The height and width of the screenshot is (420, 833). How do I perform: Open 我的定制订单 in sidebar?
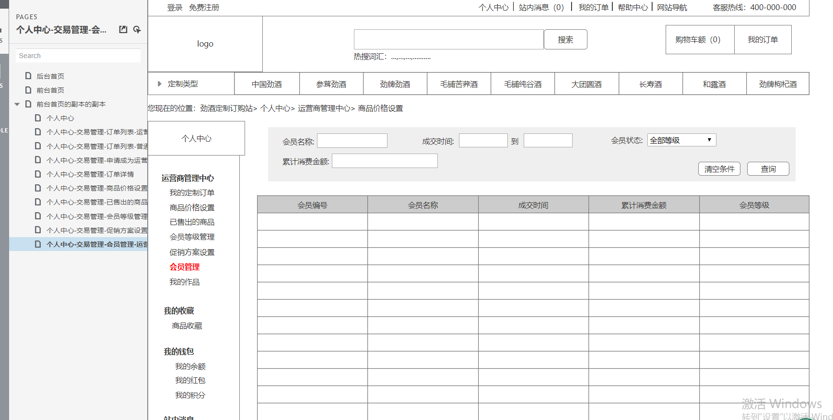click(x=192, y=192)
